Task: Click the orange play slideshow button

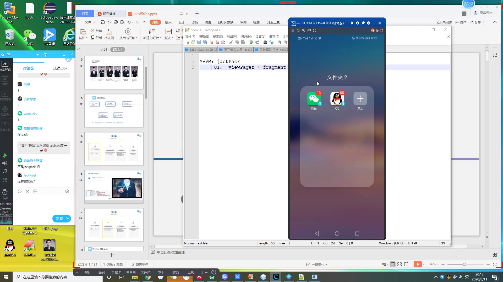Action: (418, 264)
